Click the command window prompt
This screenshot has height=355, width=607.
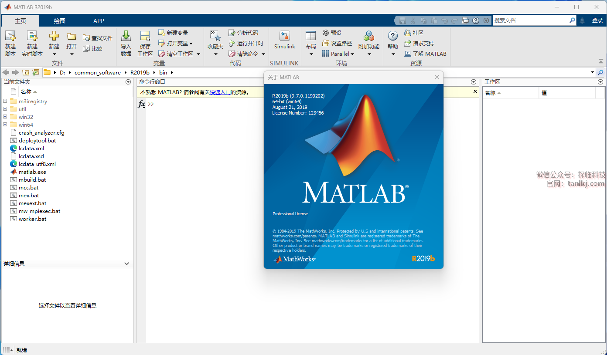pyautogui.click(x=151, y=104)
